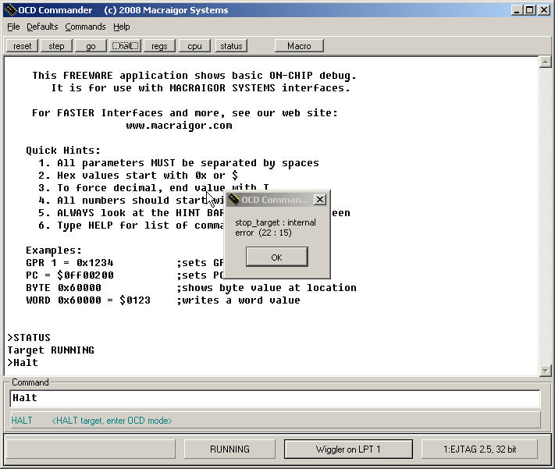
Task: Click the '>STATUS' output line
Action: [x=29, y=337]
